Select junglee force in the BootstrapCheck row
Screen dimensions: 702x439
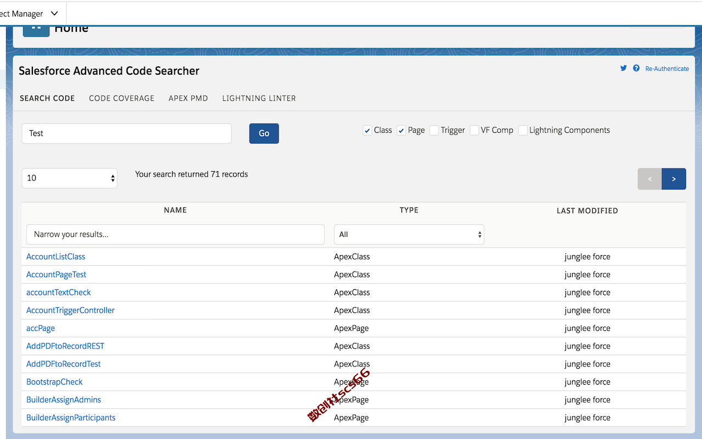pyautogui.click(x=587, y=382)
